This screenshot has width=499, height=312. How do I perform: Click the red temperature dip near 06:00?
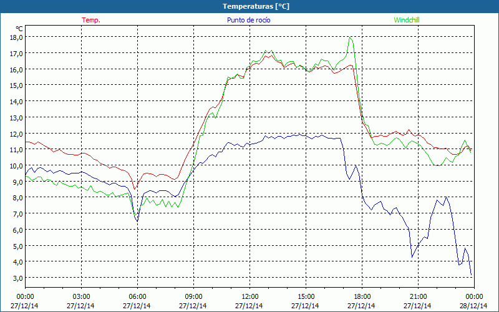pyautogui.click(x=135, y=189)
